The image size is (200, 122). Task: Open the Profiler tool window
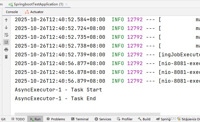[125, 119]
